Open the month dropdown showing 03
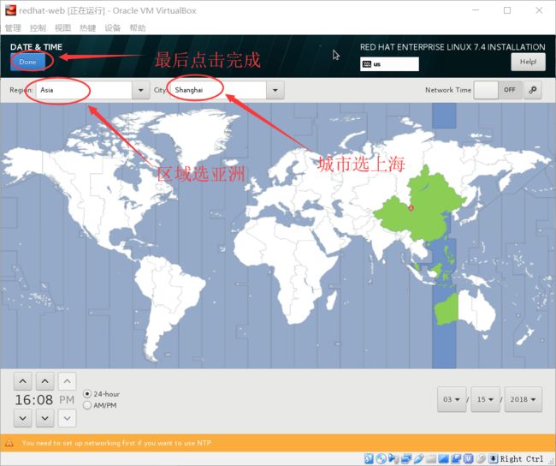Image resolution: width=556 pixels, height=466 pixels. click(x=452, y=399)
